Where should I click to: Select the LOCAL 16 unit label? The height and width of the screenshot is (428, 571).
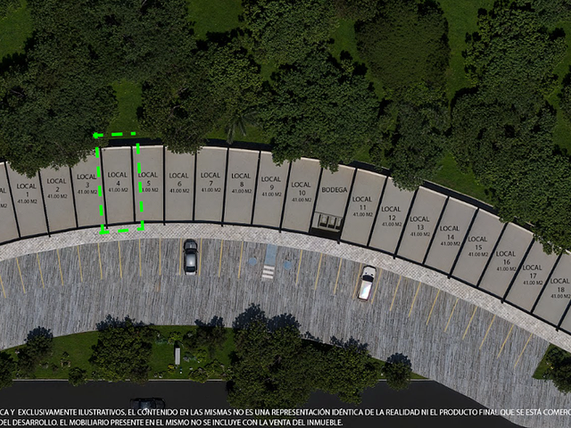click(x=506, y=258)
